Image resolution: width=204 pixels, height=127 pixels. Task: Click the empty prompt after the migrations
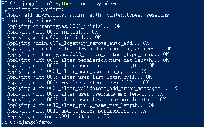(27, 122)
